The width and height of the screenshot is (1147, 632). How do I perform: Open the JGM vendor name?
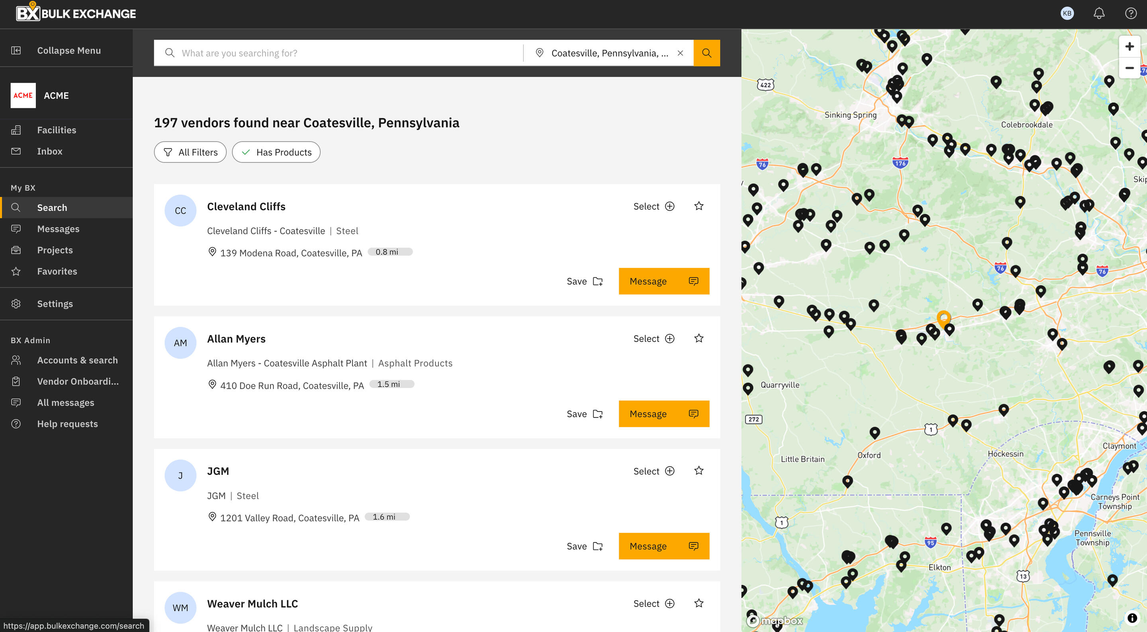click(x=218, y=471)
